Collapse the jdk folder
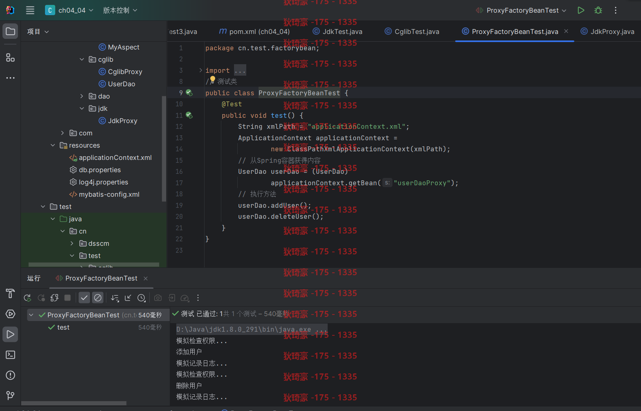The height and width of the screenshot is (411, 641). point(82,108)
